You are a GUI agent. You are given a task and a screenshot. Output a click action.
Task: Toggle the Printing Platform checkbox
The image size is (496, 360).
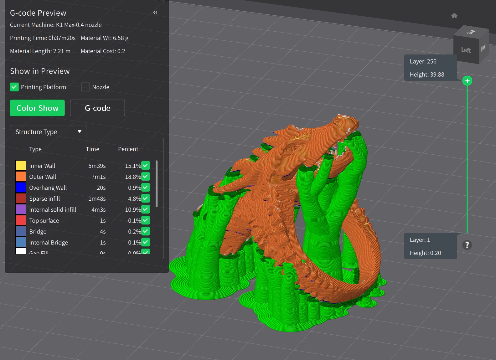coord(14,87)
